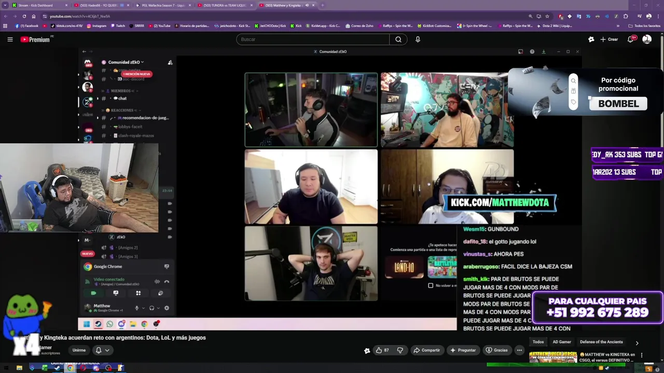
Task: Bookmark this page with the star
Action: coord(547,17)
